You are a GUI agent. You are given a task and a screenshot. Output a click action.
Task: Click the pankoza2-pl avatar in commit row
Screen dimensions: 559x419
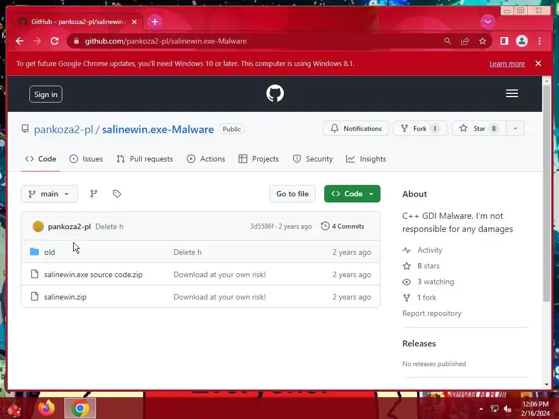coord(38,226)
